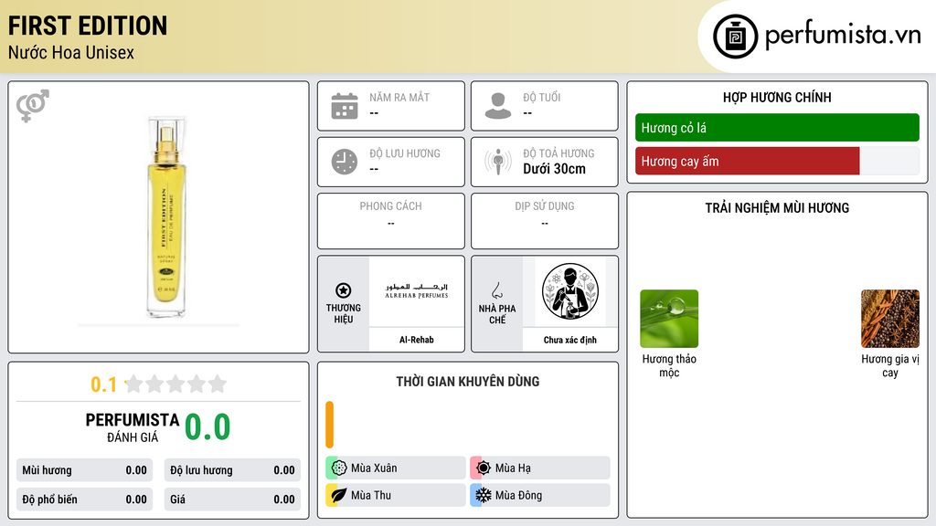Viewport: 936px width, 526px height.
Task: Click the orange recommended-time bar
Action: [x=329, y=425]
